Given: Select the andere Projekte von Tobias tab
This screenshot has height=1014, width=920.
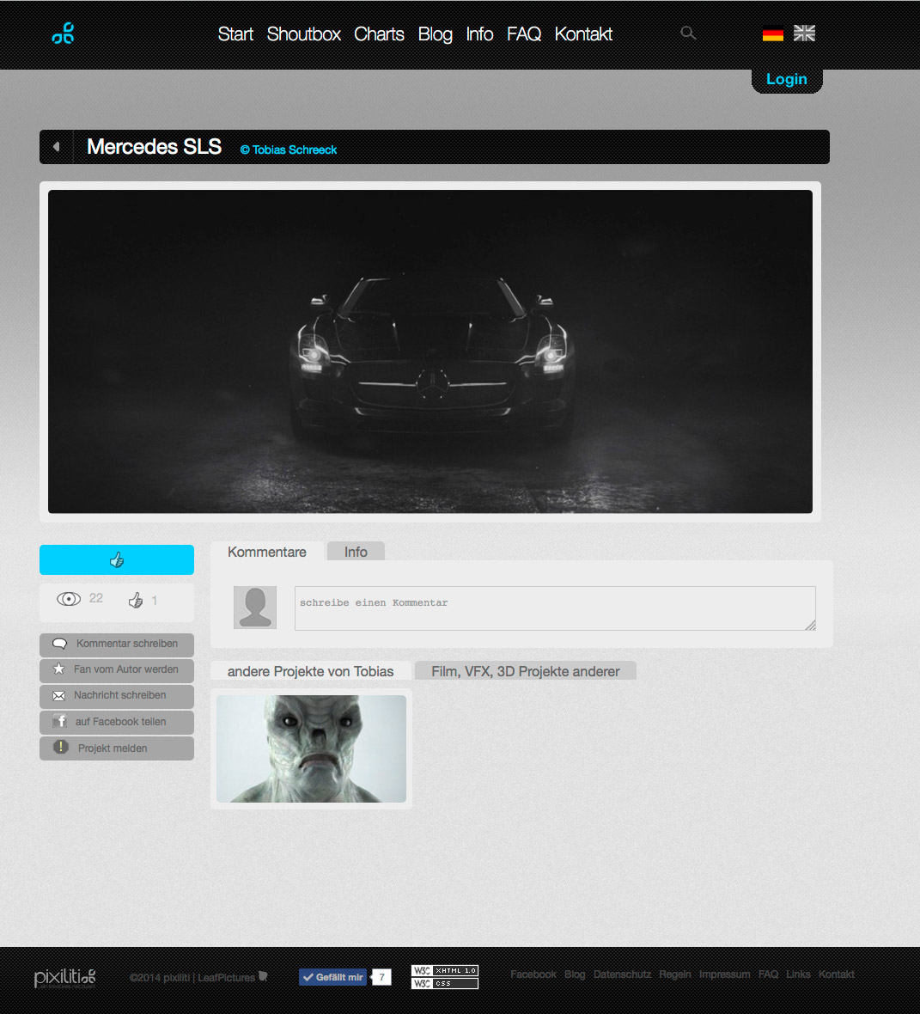Looking at the screenshot, I should coord(310,671).
